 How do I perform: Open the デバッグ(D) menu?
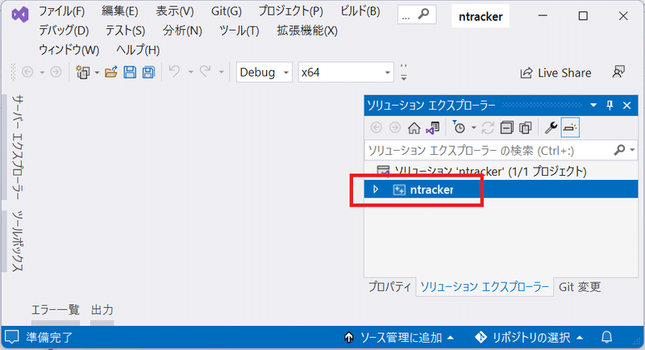64,31
